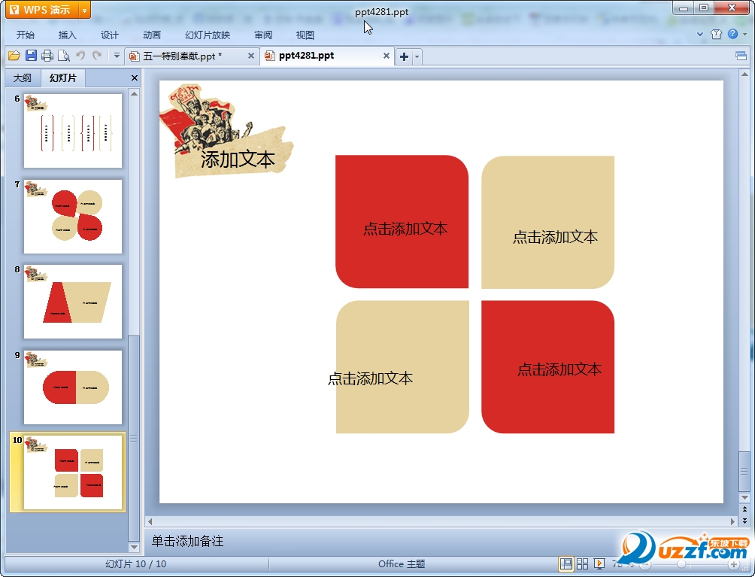Click the 添加文本 title text on slide

coord(238,159)
